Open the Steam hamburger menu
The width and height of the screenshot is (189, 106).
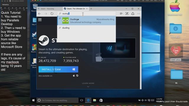tap(40, 20)
